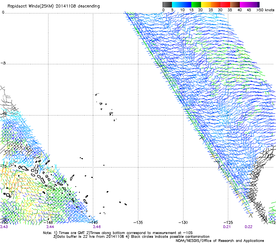
Task: Click the gray 0-5 knots legend swatch
Action: (167, 4)
